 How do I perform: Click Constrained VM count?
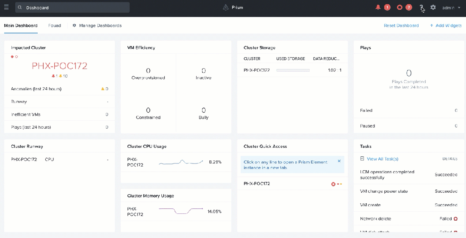[148, 110]
